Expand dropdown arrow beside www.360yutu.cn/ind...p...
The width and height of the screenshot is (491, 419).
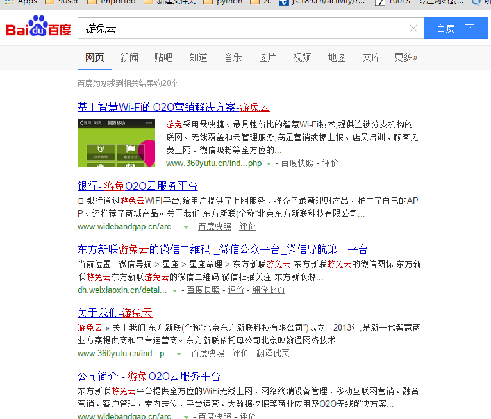[x=179, y=354]
